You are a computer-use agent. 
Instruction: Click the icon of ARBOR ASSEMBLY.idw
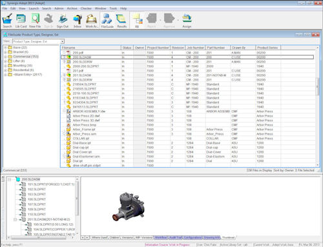click(68, 112)
